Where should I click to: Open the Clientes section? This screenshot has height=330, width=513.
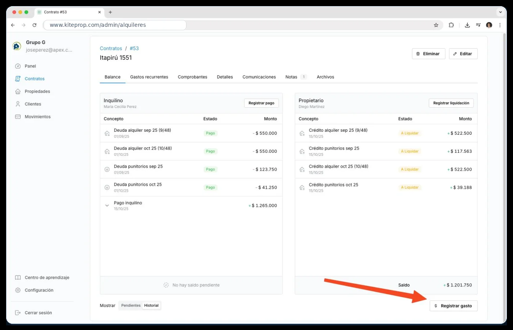[x=33, y=104]
